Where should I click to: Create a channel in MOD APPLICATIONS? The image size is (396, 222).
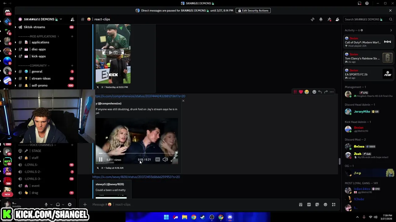click(72, 36)
